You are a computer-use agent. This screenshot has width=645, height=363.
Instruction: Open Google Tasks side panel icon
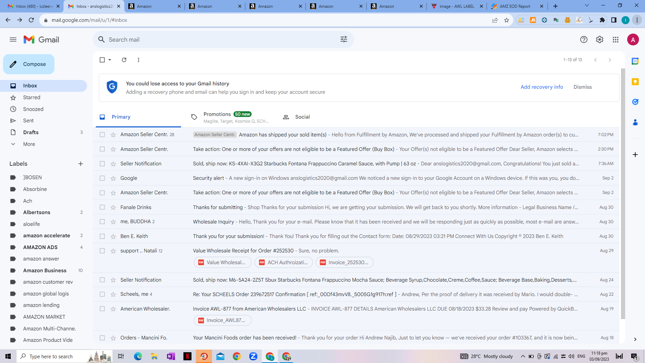[635, 102]
